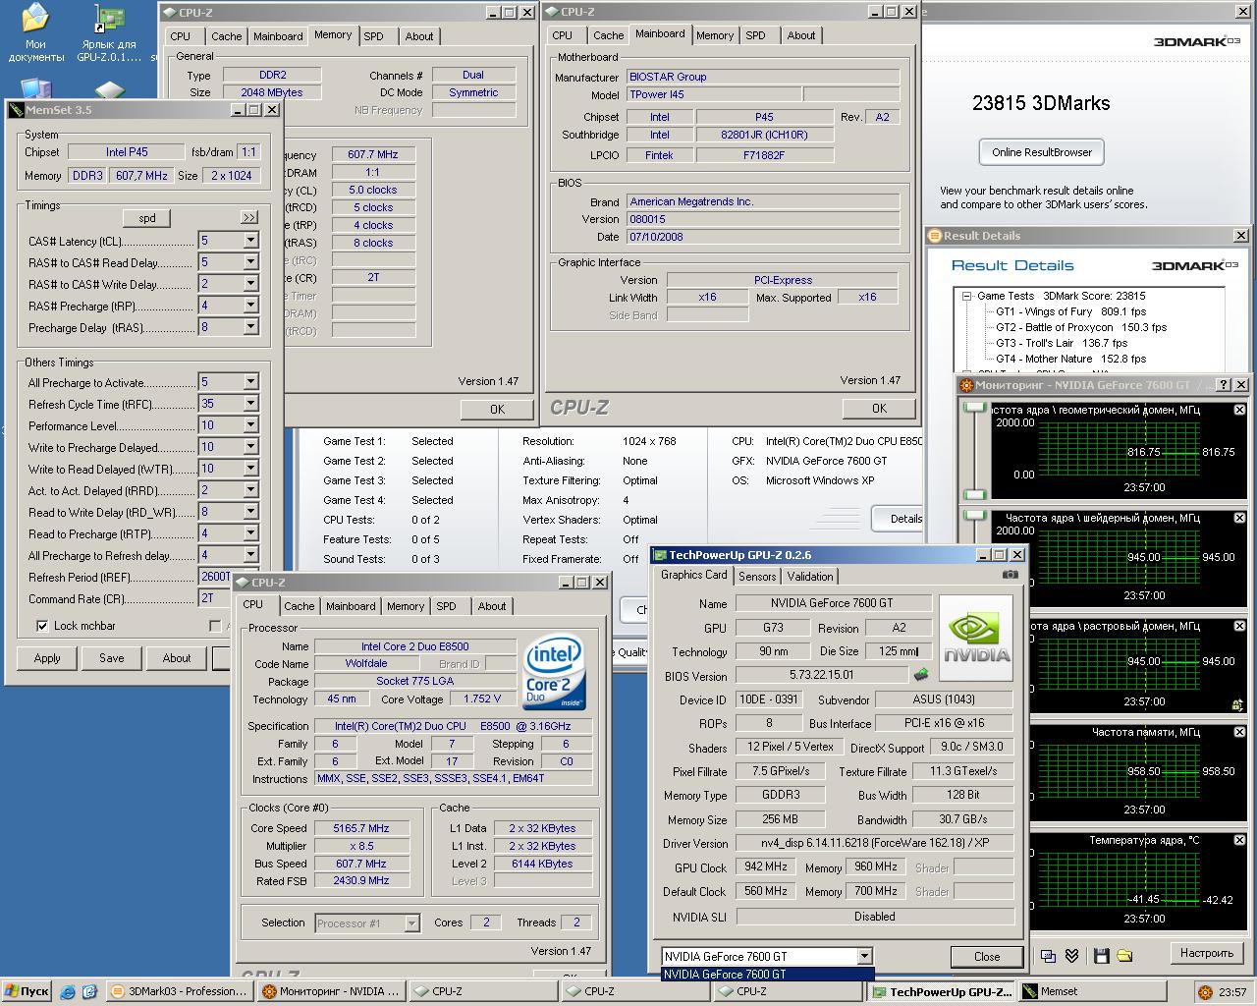Click the Настроить button
Screen dimensions: 1257x1006
pos(1207,953)
